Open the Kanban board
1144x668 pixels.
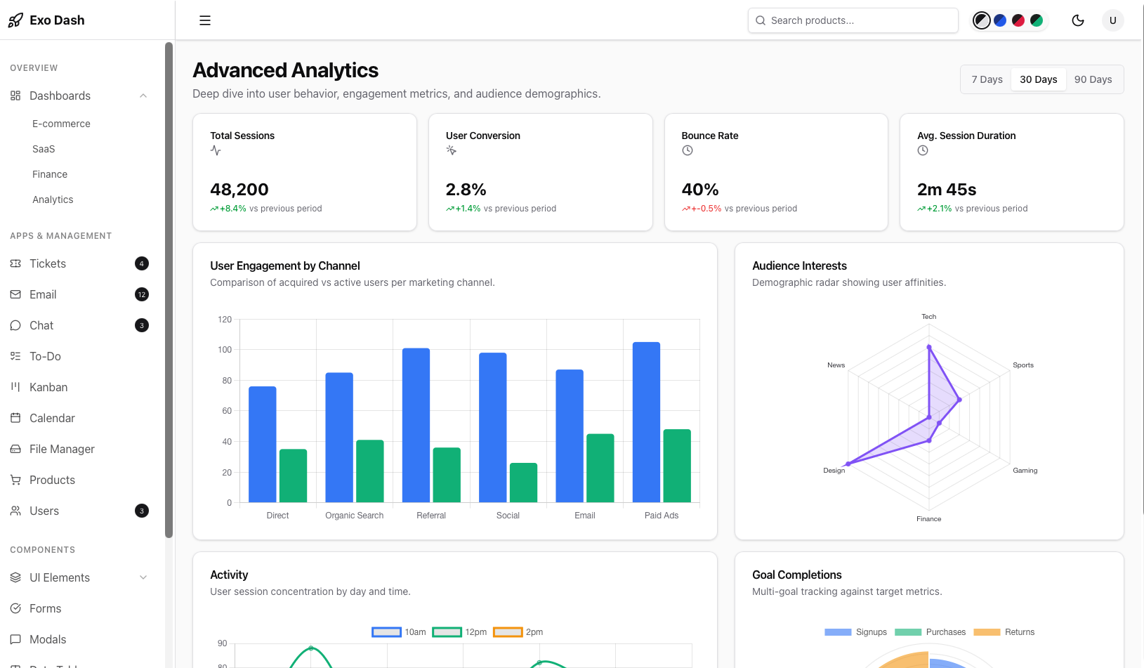pos(48,387)
